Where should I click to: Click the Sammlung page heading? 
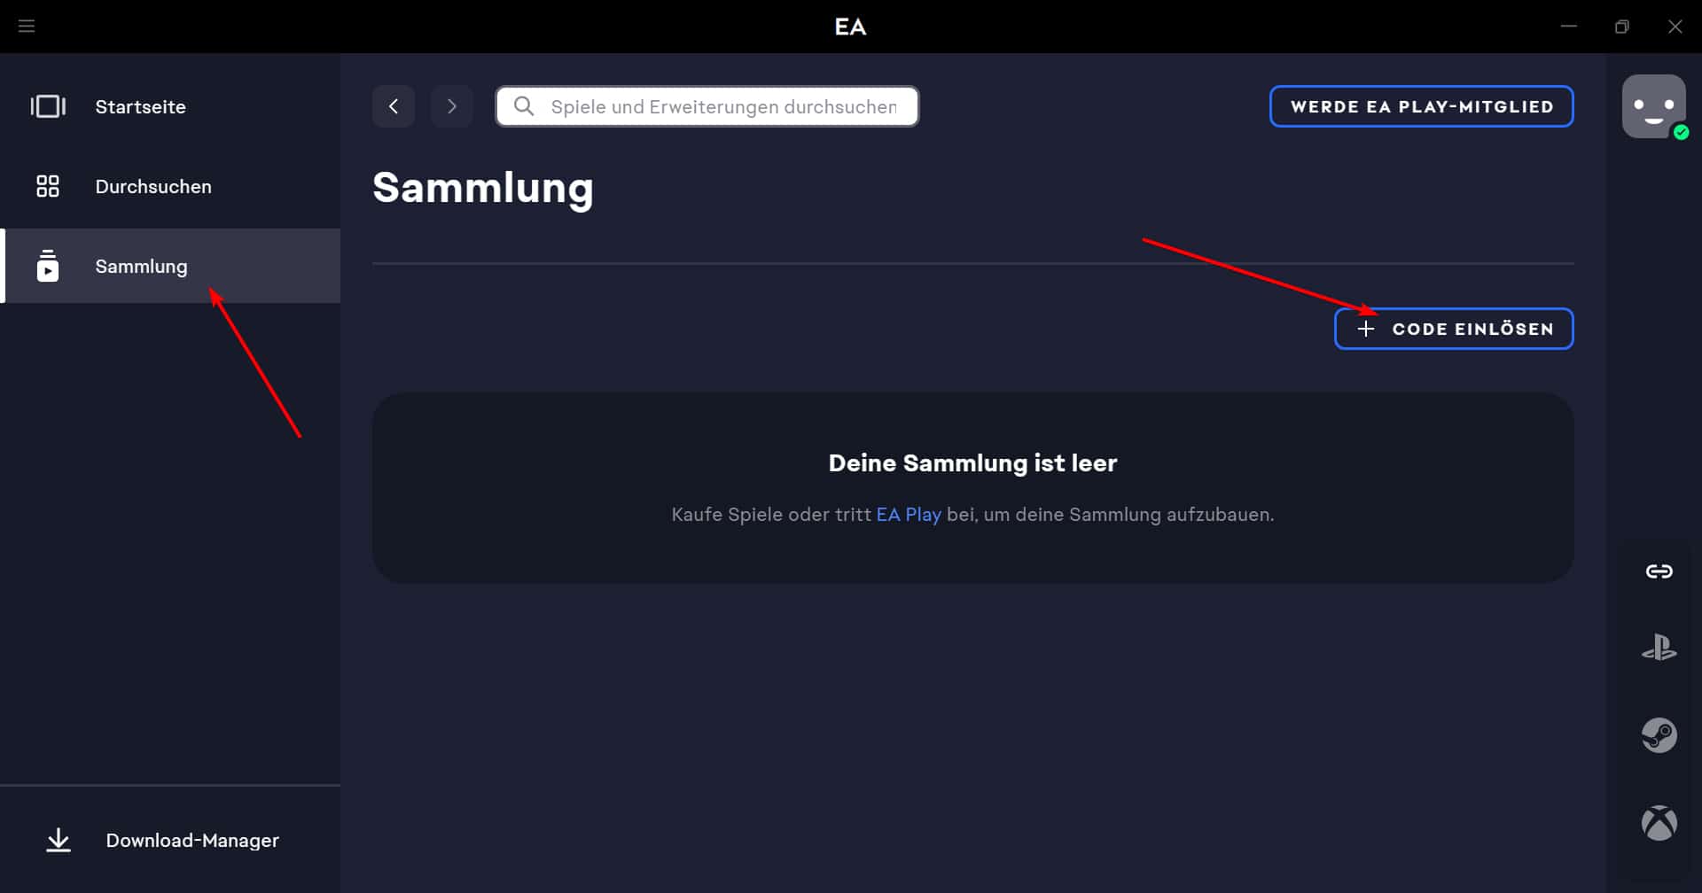(483, 189)
